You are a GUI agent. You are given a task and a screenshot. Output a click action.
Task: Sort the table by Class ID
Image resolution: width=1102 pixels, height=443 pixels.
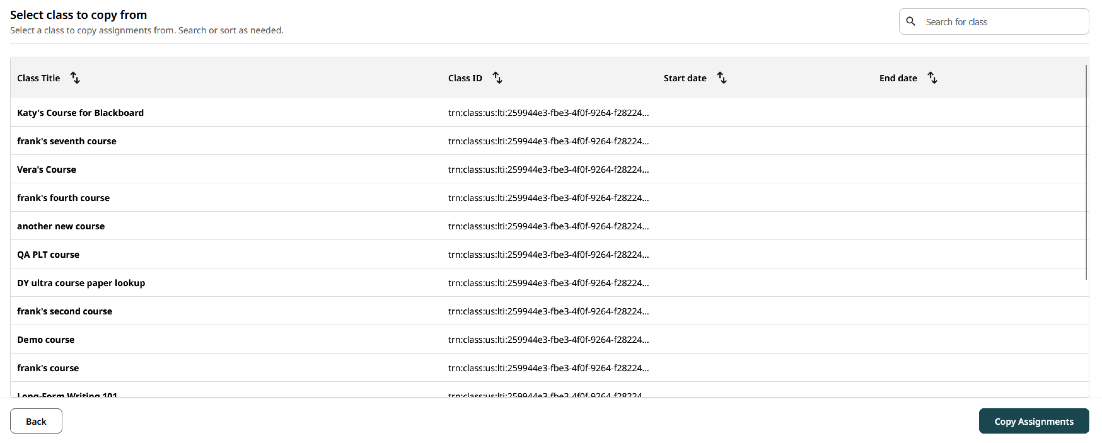pyautogui.click(x=497, y=78)
